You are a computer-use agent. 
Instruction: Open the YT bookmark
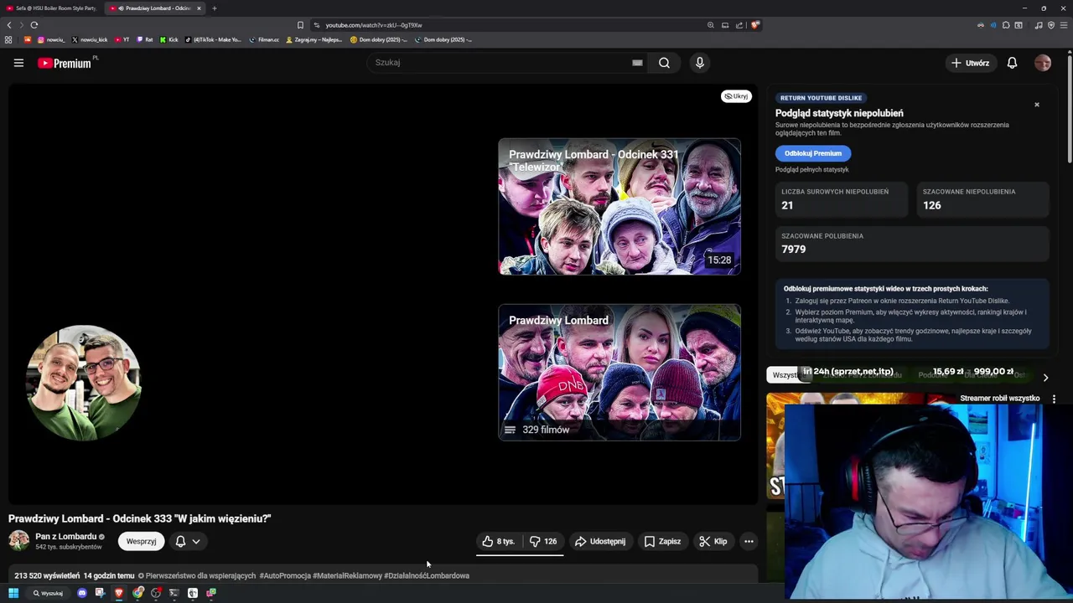[122, 39]
